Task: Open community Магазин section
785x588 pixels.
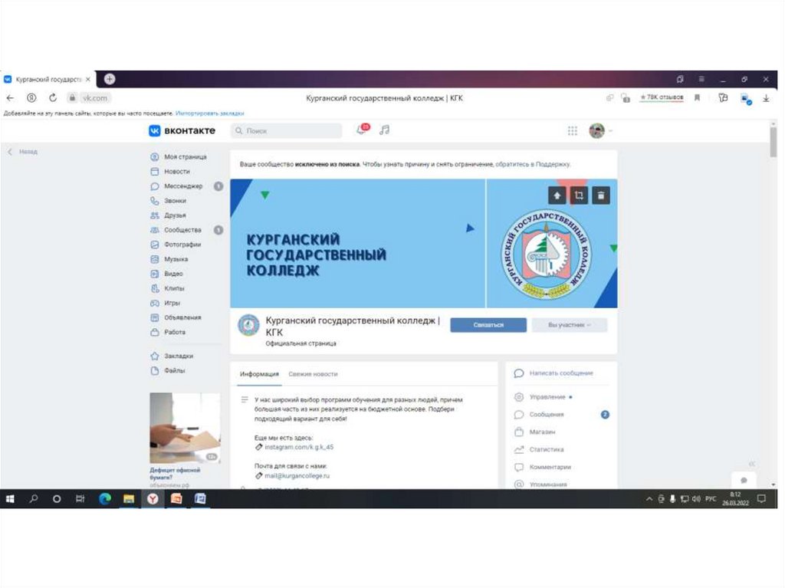Action: tap(534, 432)
